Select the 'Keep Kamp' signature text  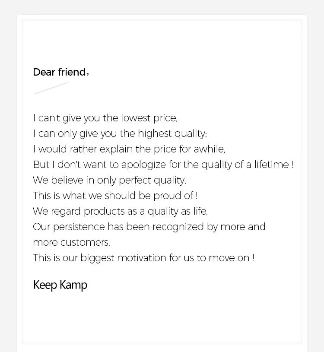point(60,285)
